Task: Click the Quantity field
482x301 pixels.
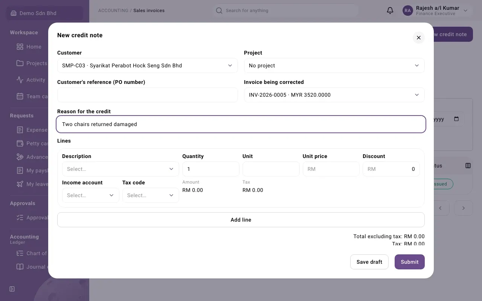Action: [211, 169]
